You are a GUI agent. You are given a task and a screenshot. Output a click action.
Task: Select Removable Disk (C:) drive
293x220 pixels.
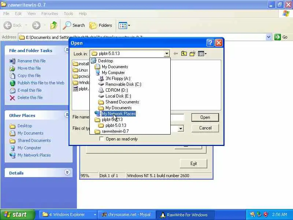[x=123, y=84]
